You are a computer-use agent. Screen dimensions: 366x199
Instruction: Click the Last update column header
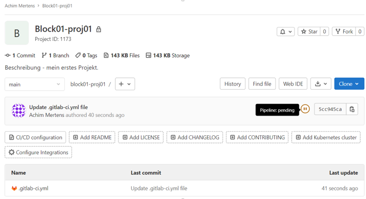[x=343, y=173]
